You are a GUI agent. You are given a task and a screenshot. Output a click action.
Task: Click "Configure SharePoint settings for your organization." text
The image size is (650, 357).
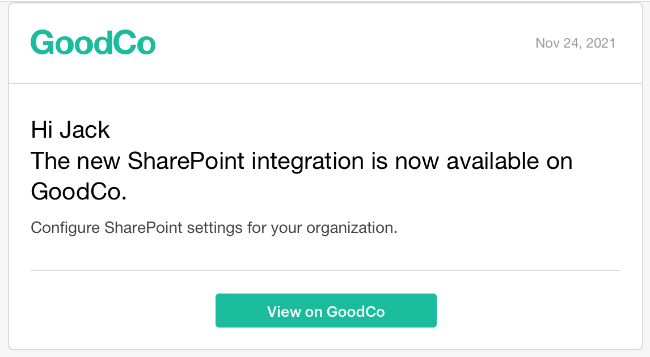pyautogui.click(x=214, y=228)
